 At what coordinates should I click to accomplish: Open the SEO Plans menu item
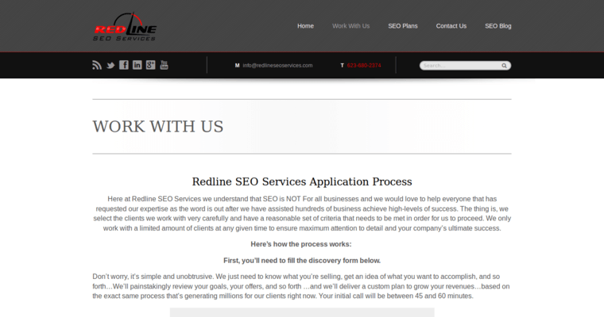403,25
